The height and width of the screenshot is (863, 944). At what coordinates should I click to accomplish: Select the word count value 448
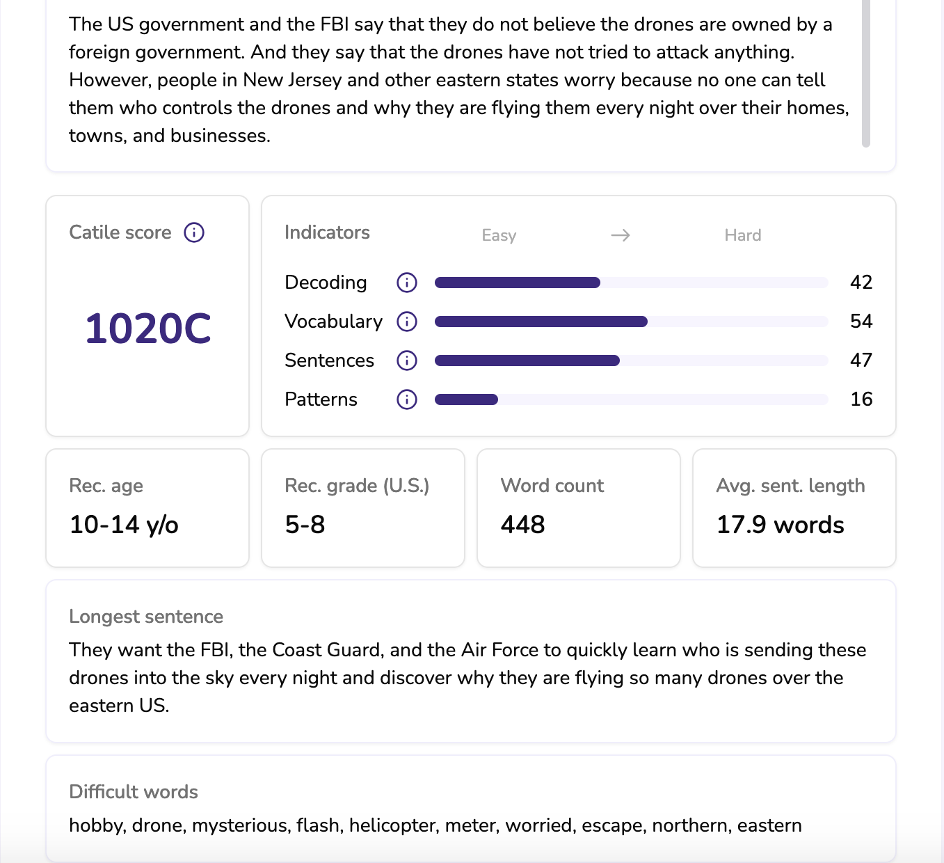click(521, 525)
